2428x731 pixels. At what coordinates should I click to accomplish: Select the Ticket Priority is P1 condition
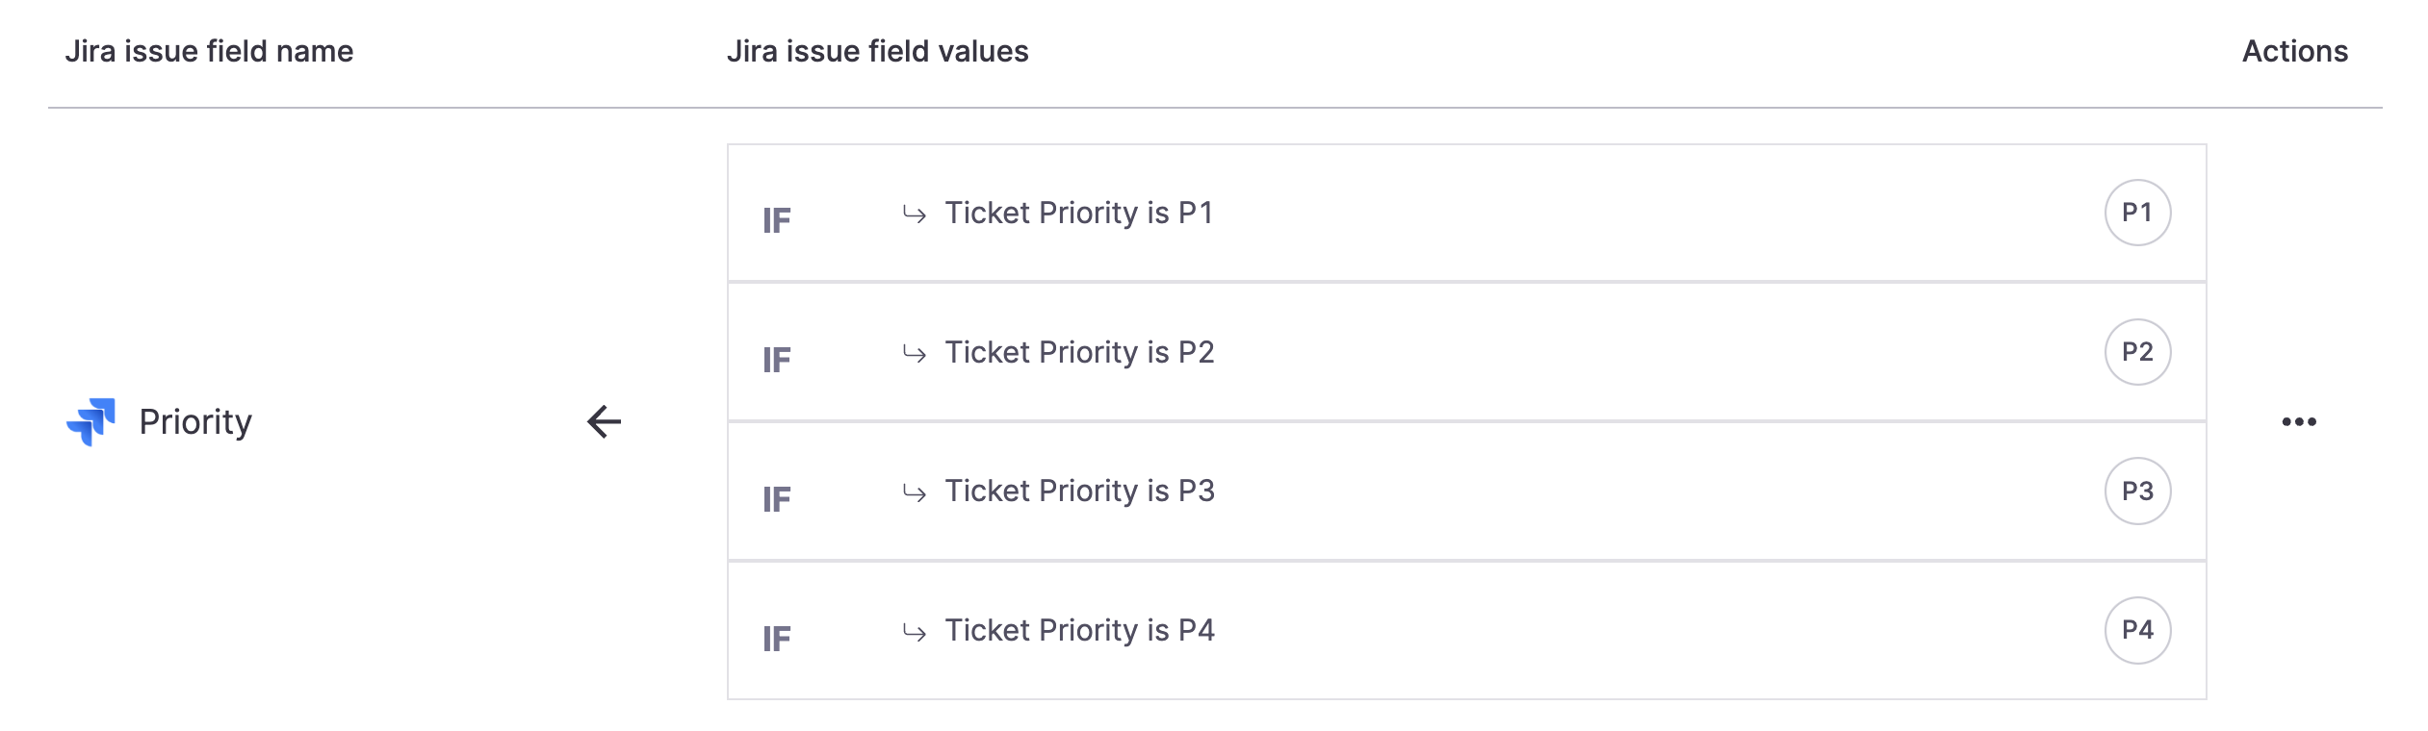click(1079, 213)
